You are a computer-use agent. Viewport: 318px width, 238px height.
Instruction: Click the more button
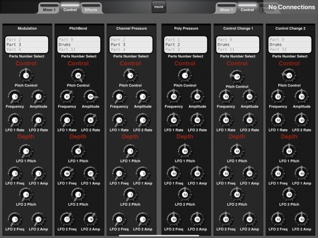click(159, 7)
